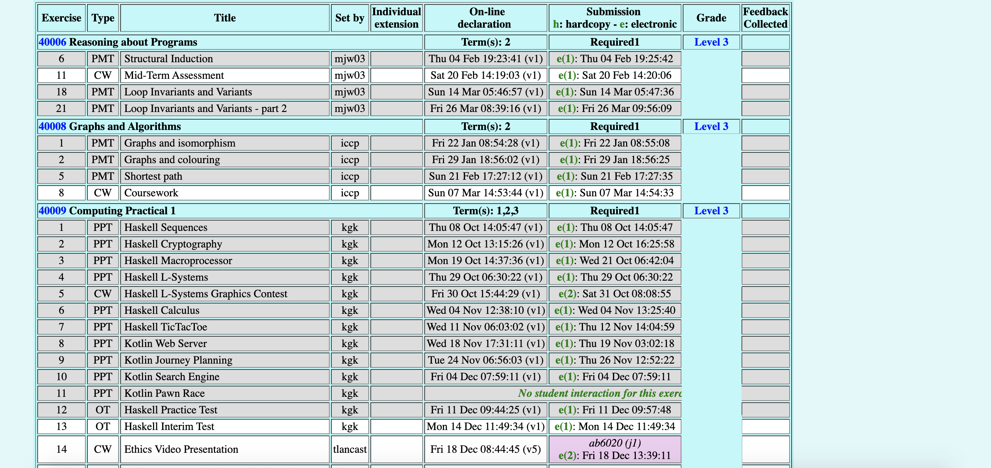Select the Kotlin Pawn Race title cell

pyautogui.click(x=164, y=393)
